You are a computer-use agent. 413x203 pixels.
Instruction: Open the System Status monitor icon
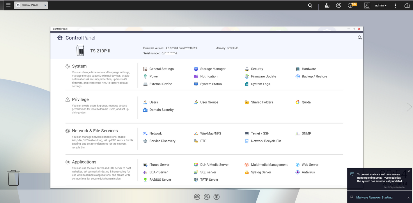click(x=196, y=84)
